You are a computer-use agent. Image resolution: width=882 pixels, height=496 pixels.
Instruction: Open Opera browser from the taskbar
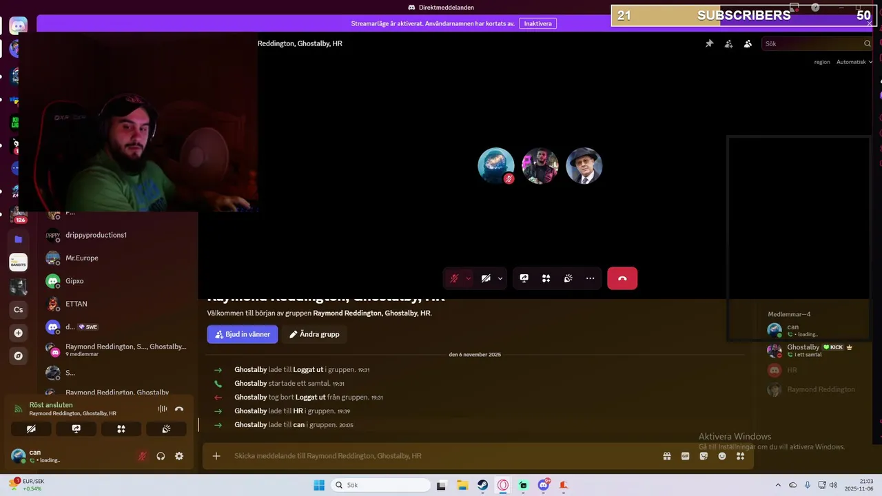pyautogui.click(x=503, y=485)
